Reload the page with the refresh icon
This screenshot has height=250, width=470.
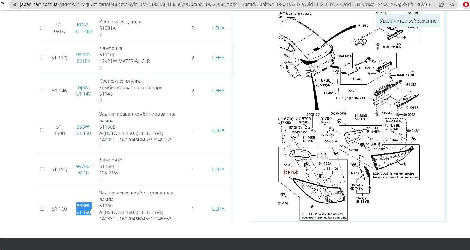tap(2, 5)
